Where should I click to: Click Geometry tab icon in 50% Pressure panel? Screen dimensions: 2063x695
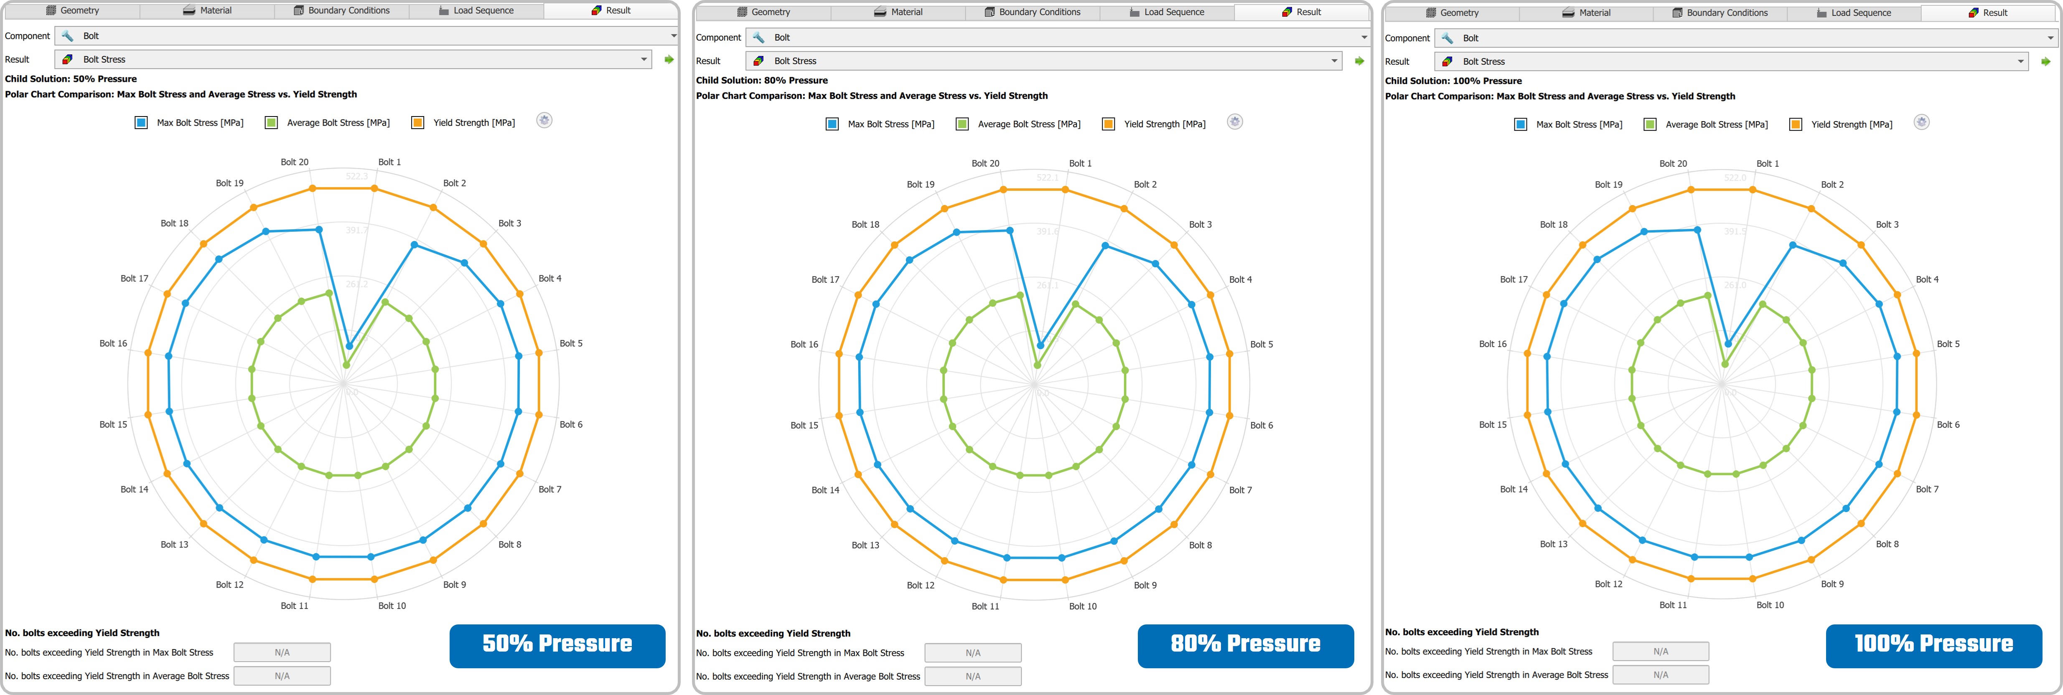pyautogui.click(x=51, y=10)
